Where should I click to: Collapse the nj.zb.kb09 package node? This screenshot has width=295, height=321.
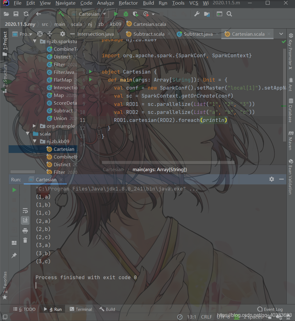[x=35, y=141]
